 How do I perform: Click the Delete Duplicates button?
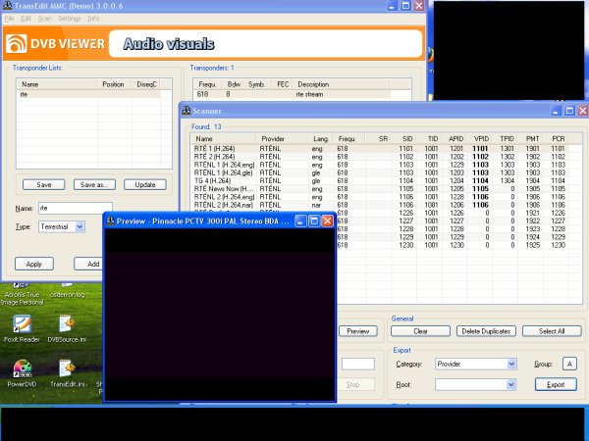point(486,331)
